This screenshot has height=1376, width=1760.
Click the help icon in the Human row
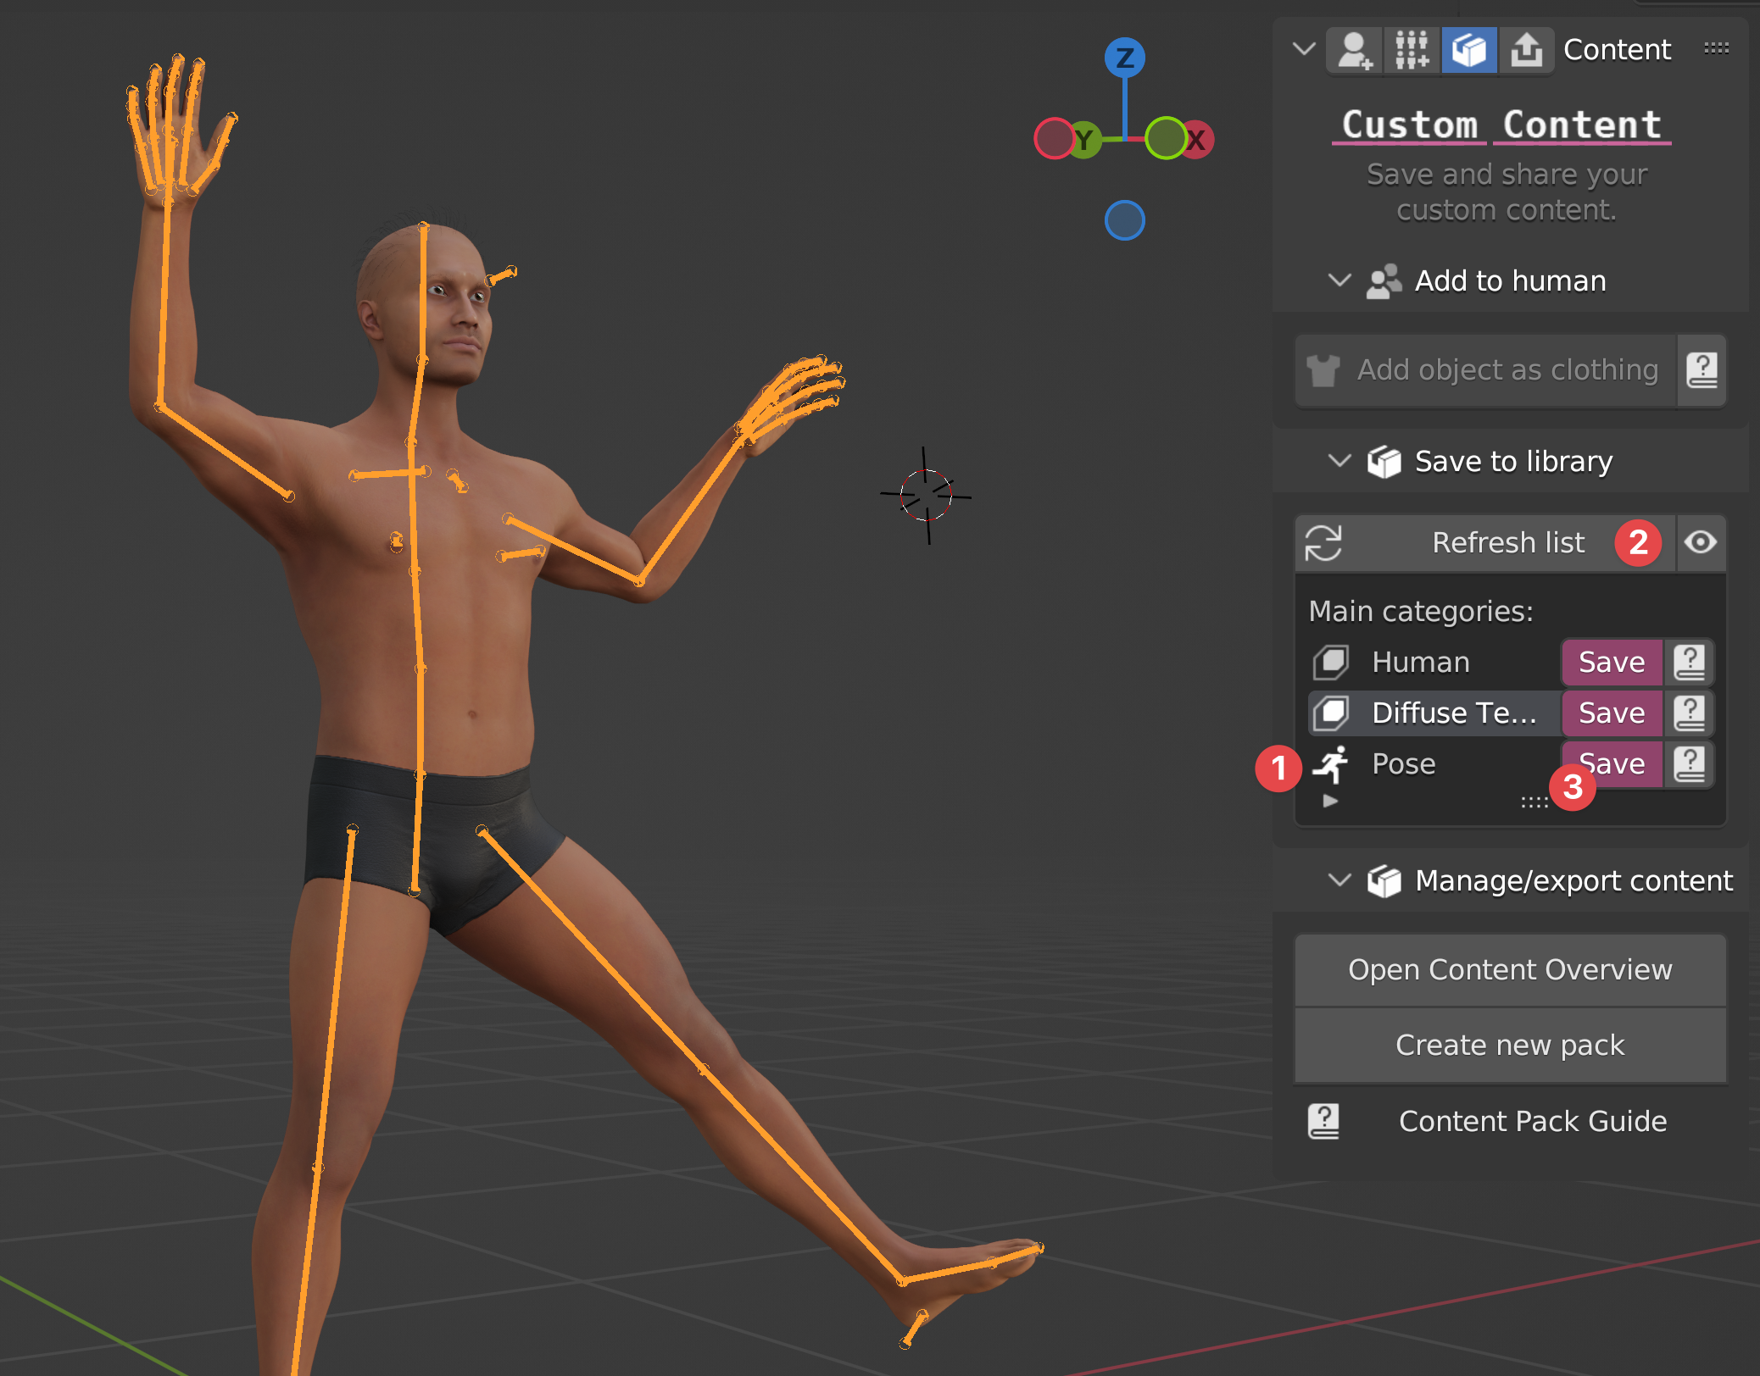point(1689,663)
